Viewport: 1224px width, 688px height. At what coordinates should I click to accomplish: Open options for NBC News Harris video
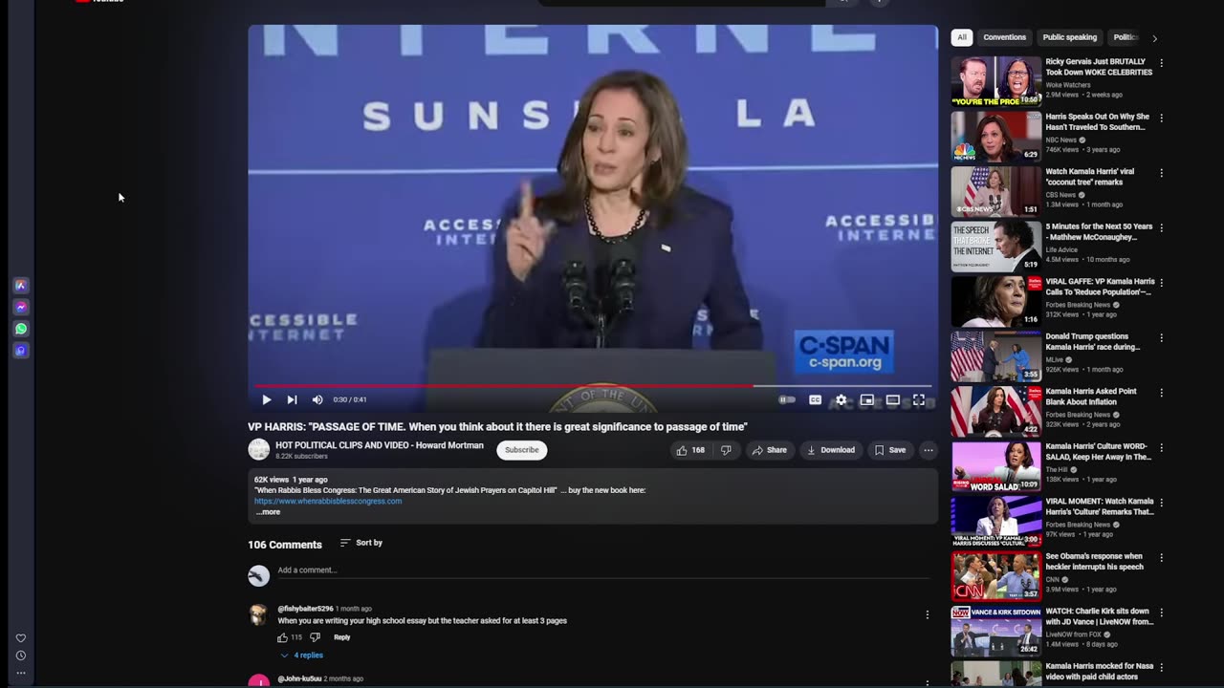[1162, 118]
